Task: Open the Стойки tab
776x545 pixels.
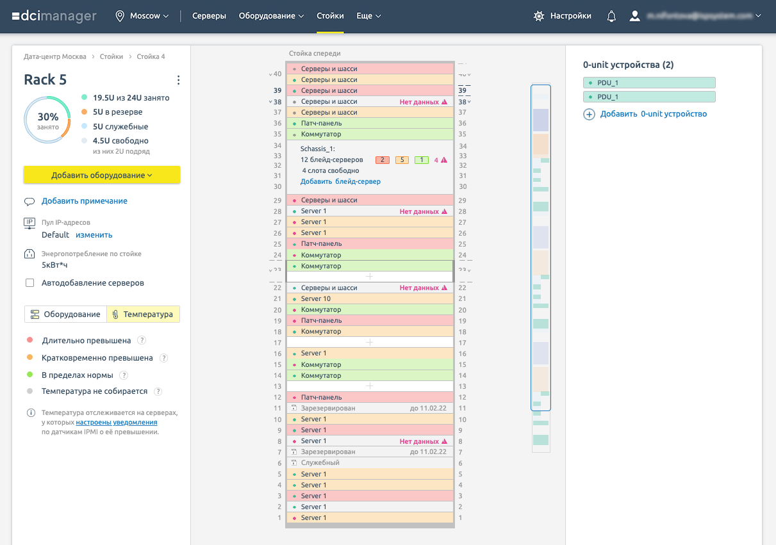Action: (330, 16)
